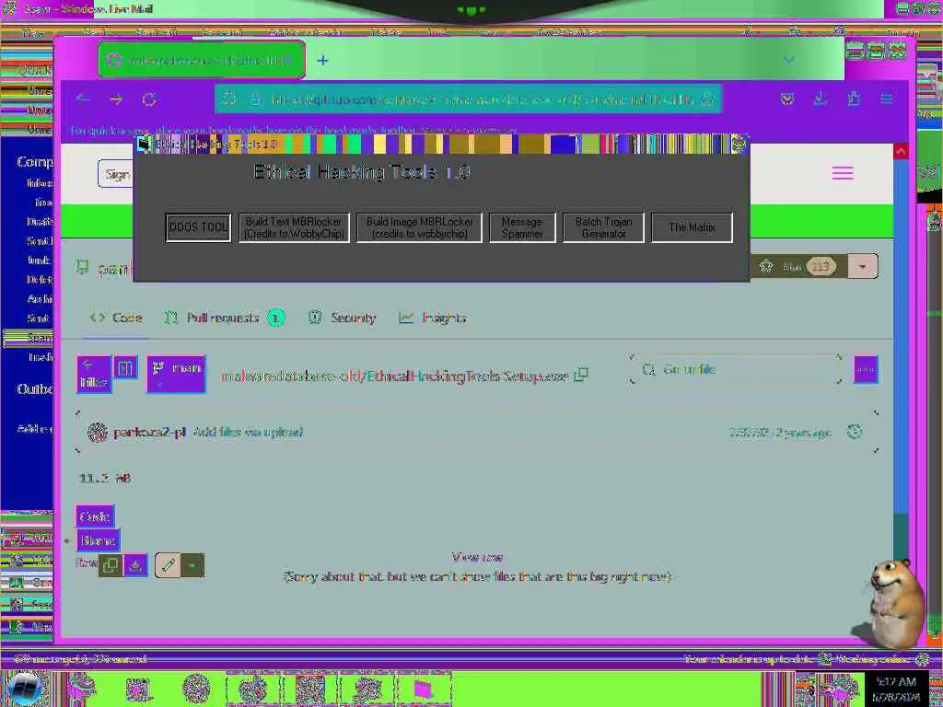Open the GitHub page hamburger menu

point(843,174)
